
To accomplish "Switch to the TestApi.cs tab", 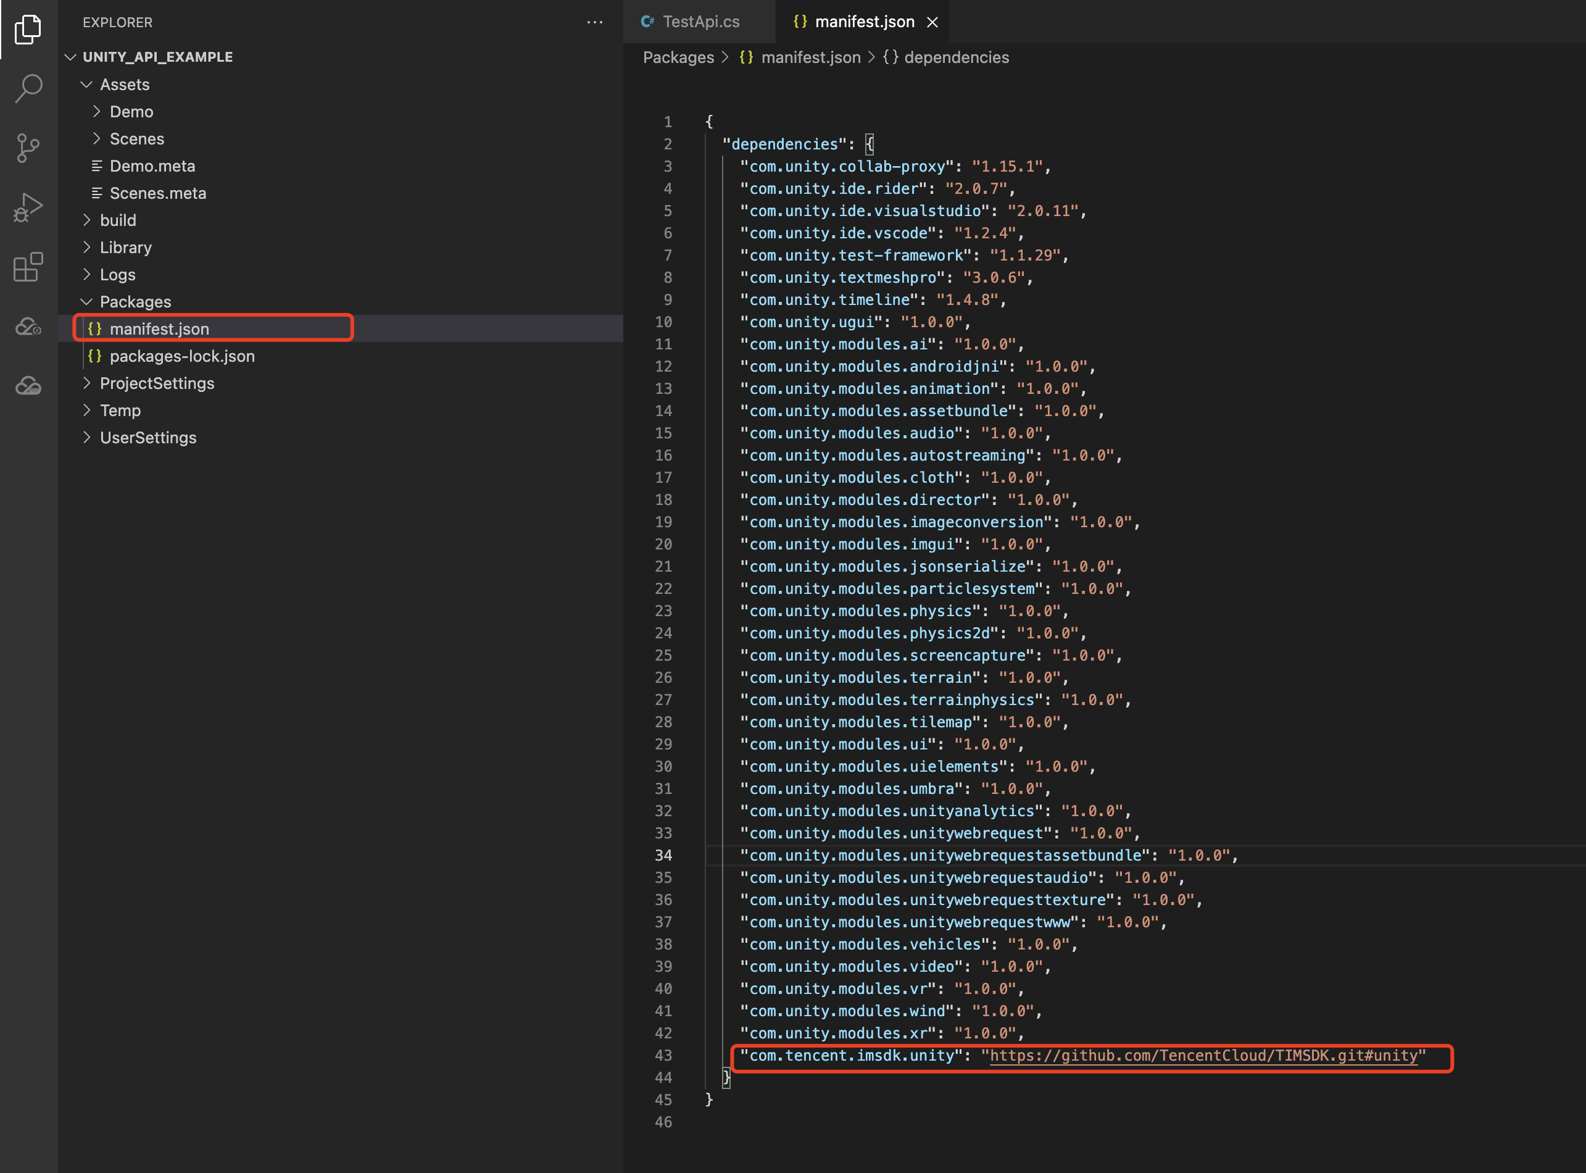I will point(700,22).
